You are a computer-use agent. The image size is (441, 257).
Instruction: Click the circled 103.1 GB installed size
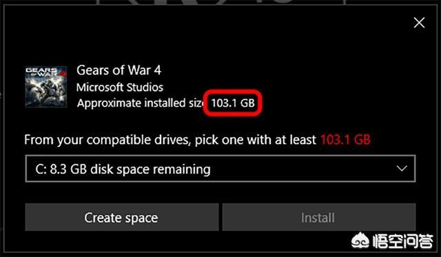(x=233, y=103)
